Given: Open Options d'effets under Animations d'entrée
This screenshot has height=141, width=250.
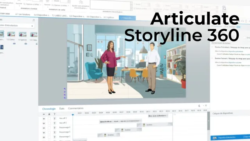Looking at the screenshot, I should (32, 4).
